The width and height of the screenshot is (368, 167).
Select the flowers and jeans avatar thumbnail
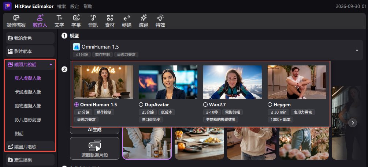point(304,143)
